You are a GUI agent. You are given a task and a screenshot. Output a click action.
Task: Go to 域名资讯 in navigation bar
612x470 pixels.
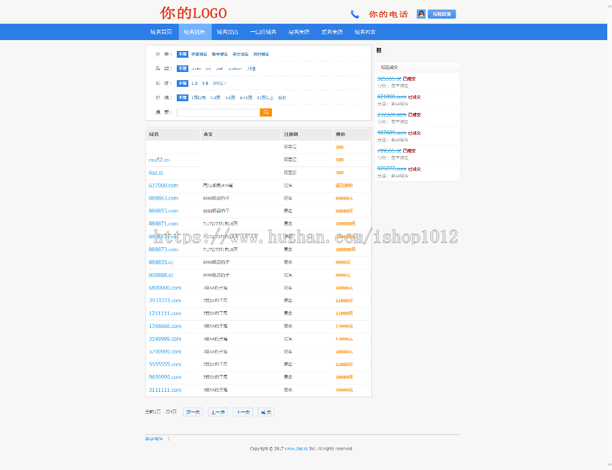pos(228,32)
